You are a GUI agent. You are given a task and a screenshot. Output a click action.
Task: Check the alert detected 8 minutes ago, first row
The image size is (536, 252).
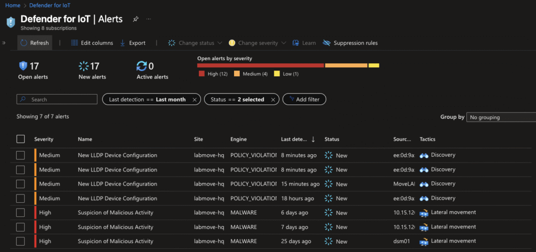[x=20, y=155]
